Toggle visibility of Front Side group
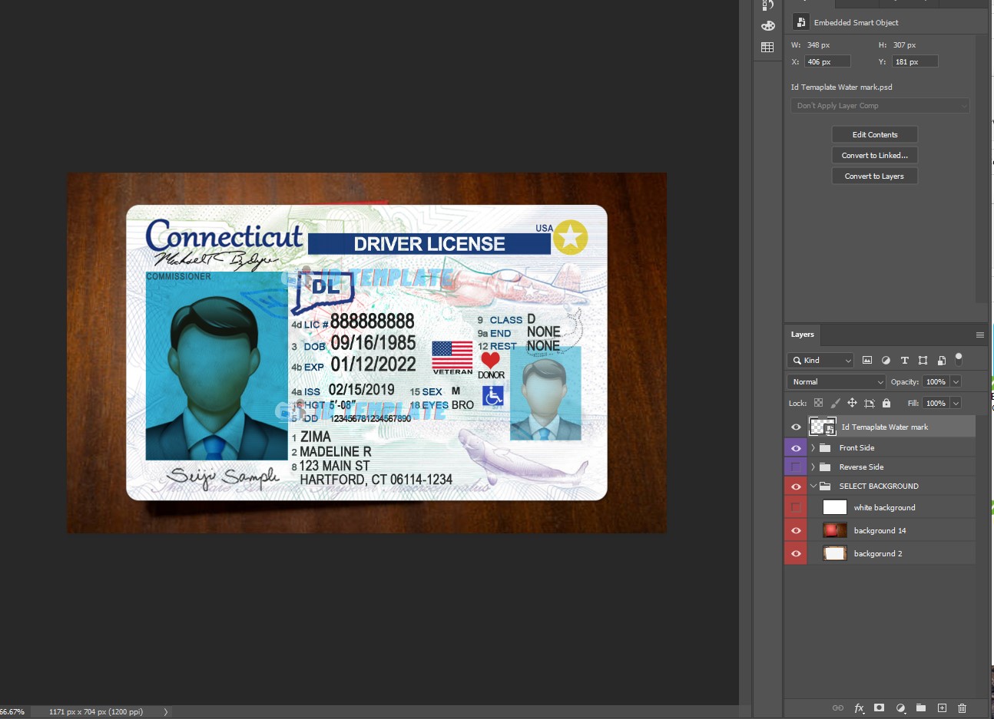 coord(796,447)
